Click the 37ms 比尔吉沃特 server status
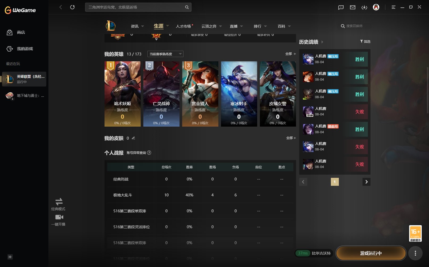429x267 pixels. coord(314,253)
